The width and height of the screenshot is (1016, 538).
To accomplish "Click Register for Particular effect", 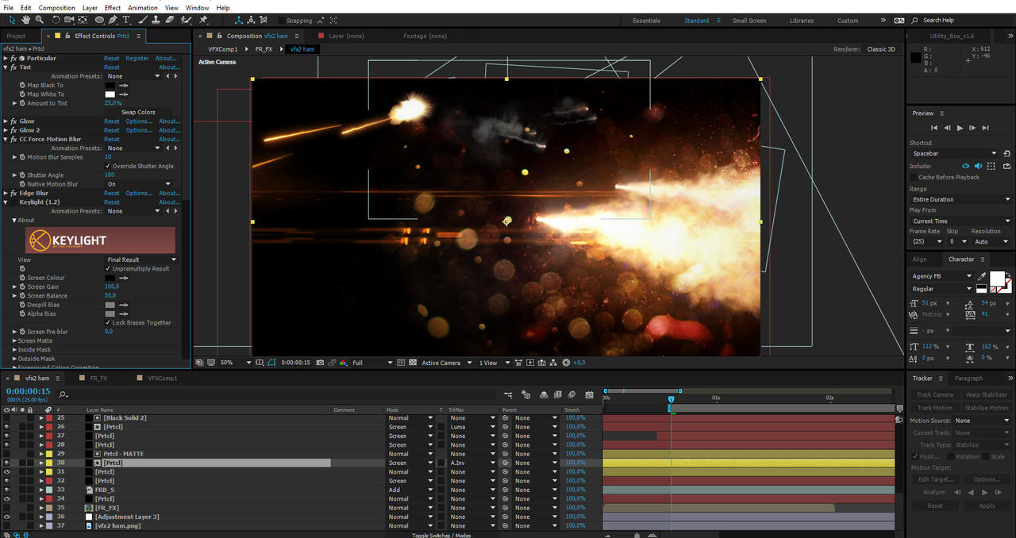I will (x=137, y=58).
